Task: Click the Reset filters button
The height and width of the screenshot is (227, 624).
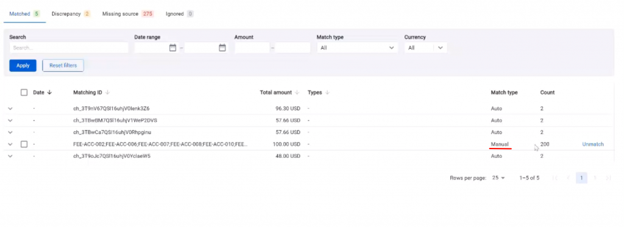Action: point(63,66)
